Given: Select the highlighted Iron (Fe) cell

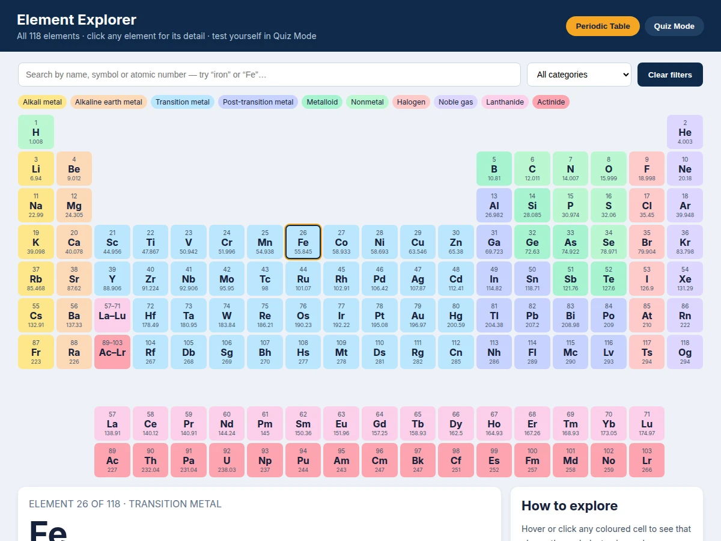Looking at the screenshot, I should click(303, 242).
